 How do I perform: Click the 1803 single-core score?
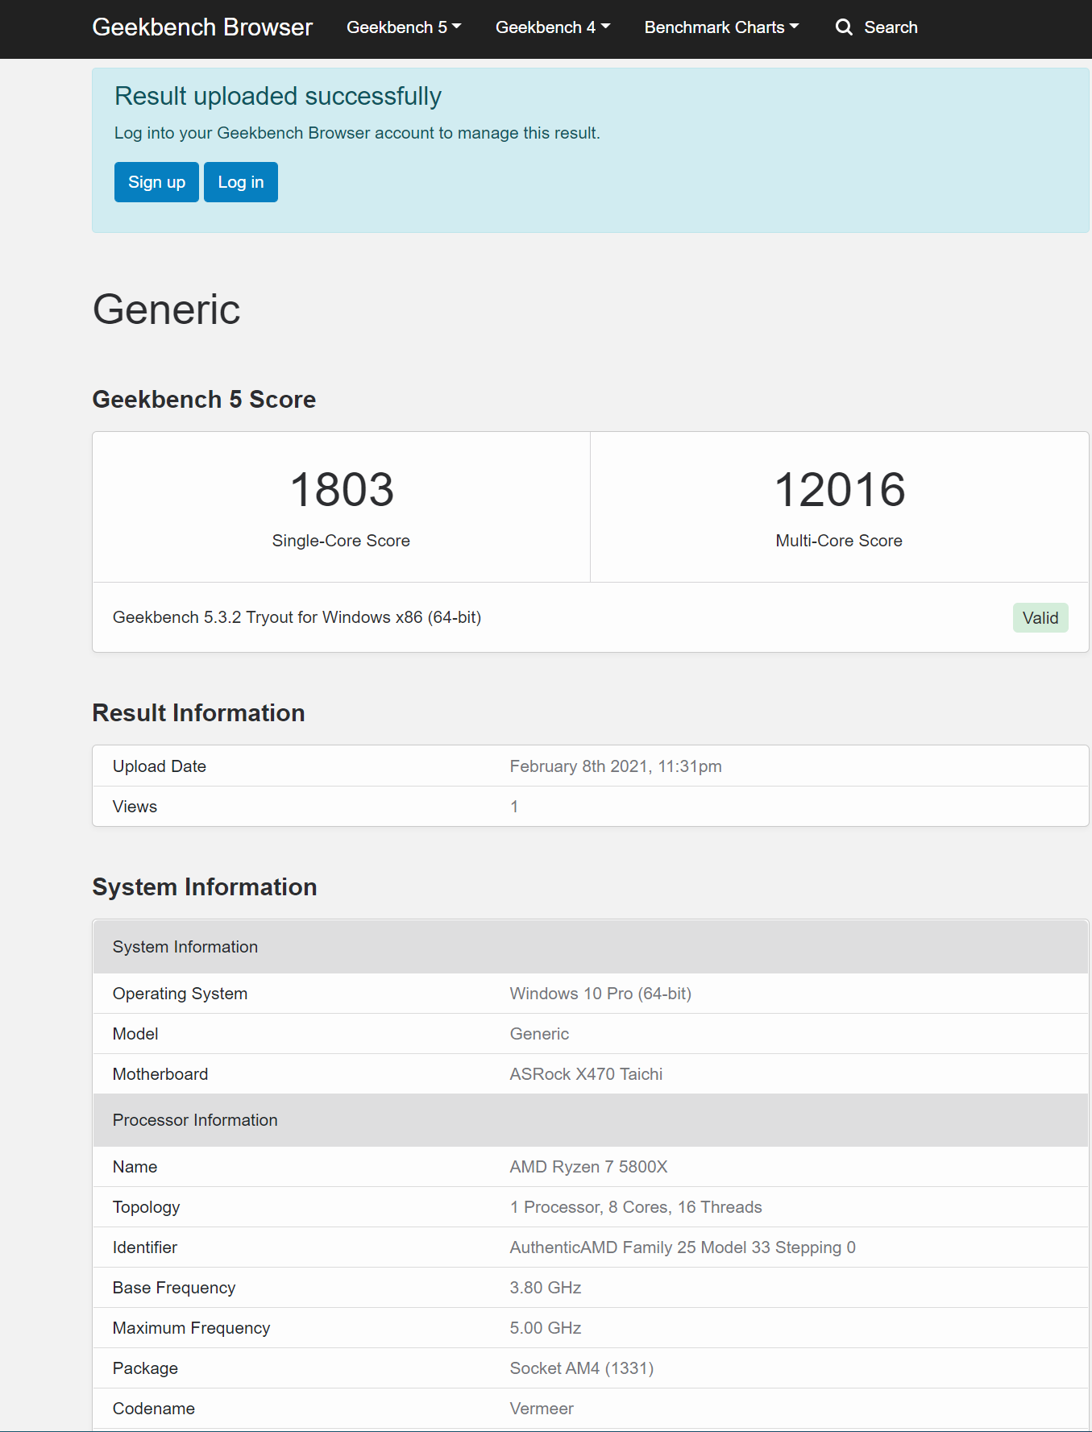(x=342, y=490)
